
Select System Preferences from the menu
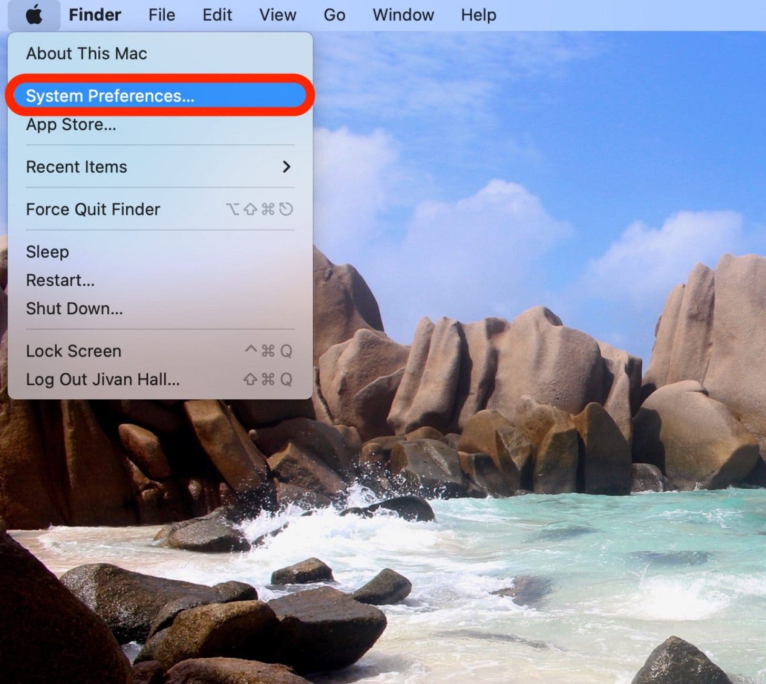click(x=109, y=96)
